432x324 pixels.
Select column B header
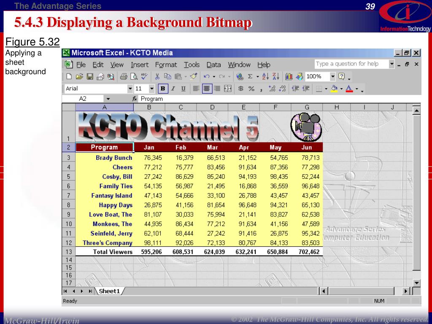[x=149, y=108]
